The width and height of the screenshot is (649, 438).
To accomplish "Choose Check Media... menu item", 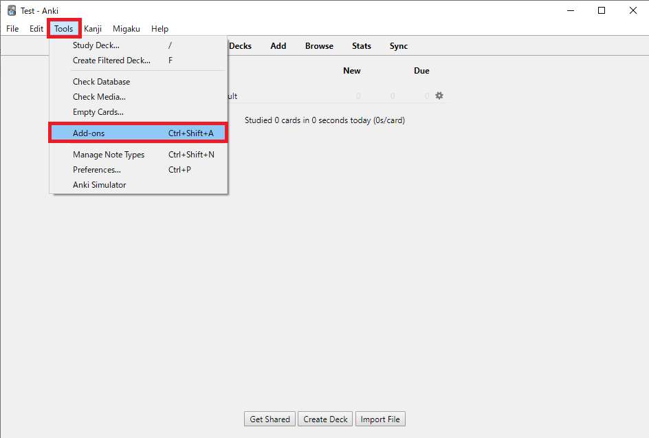I will click(x=99, y=97).
